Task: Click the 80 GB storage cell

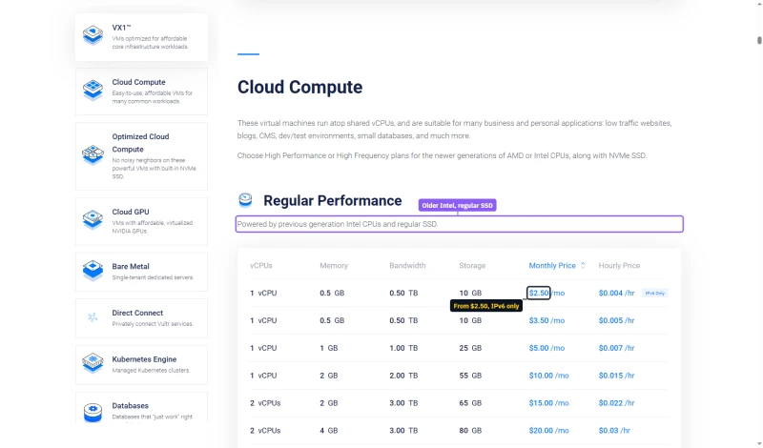Action: click(470, 431)
